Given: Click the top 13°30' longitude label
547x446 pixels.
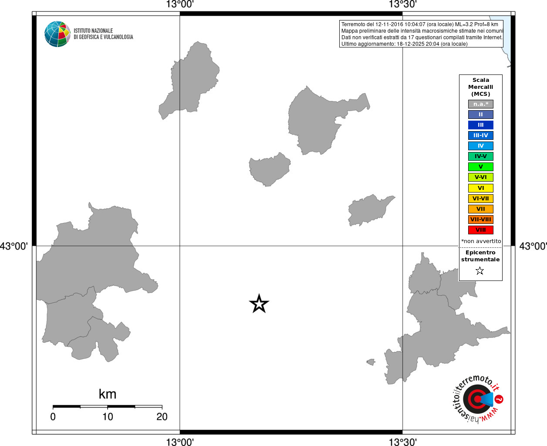Looking at the screenshot, I should pos(403,5).
